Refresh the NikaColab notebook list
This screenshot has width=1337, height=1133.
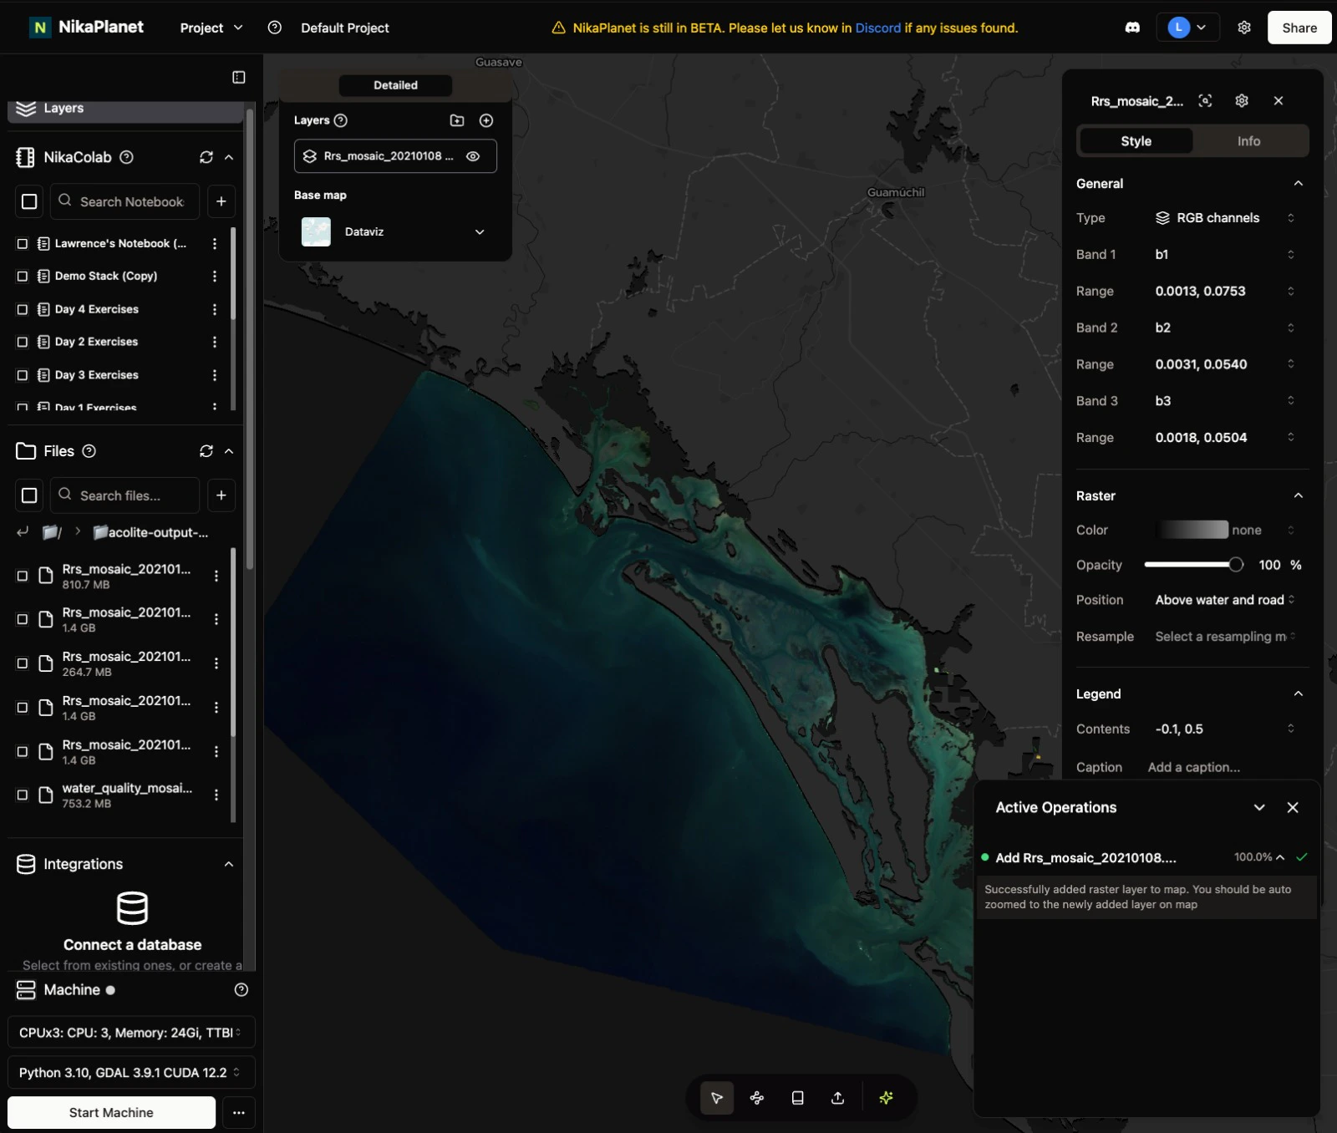(206, 157)
